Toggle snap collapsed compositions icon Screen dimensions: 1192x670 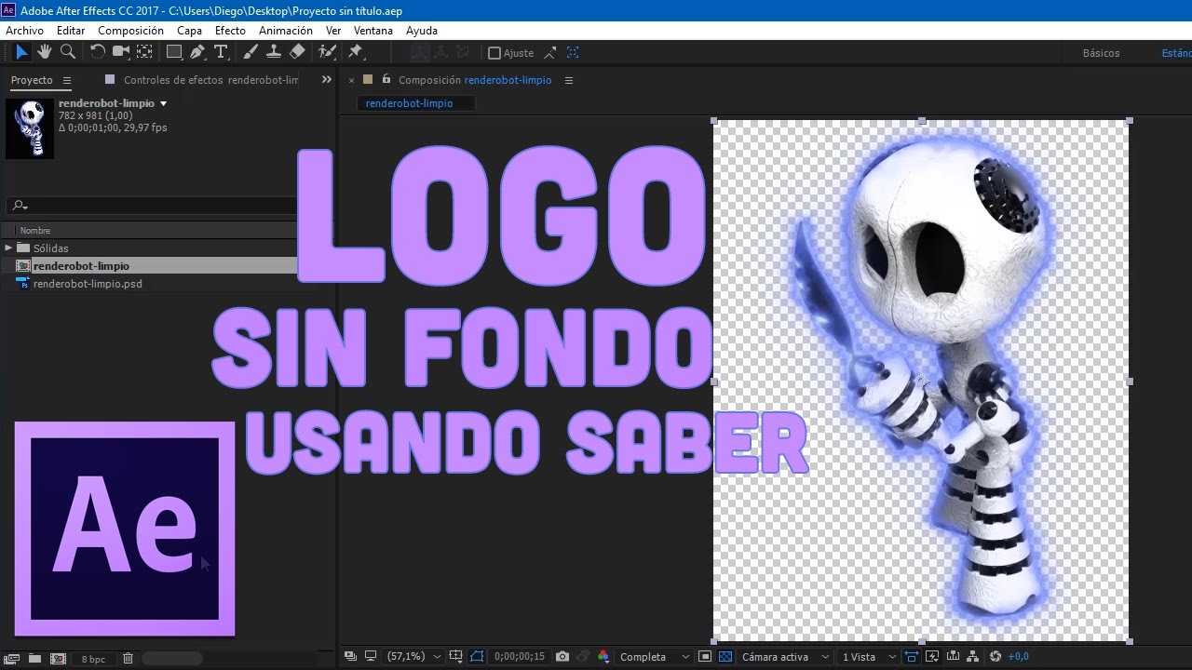click(573, 53)
